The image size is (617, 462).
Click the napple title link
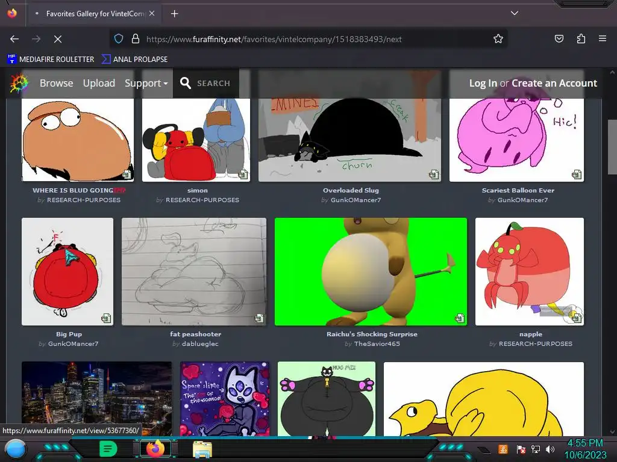click(530, 334)
